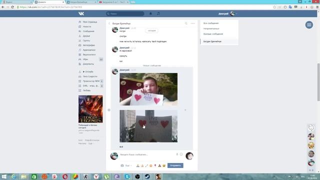Select Непрочитанные filter in right panel
This screenshot has width=320, height=180.
coord(211,28)
